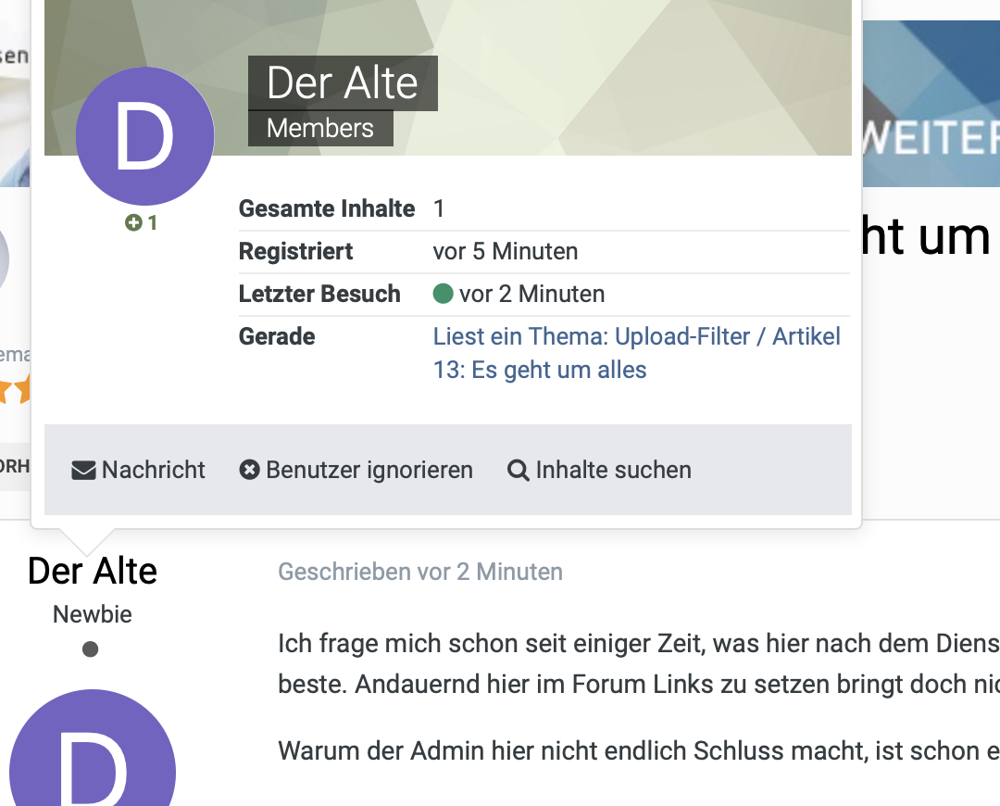
Task: Click the 'vor 5 Minuten' registration value
Action: 506,252
